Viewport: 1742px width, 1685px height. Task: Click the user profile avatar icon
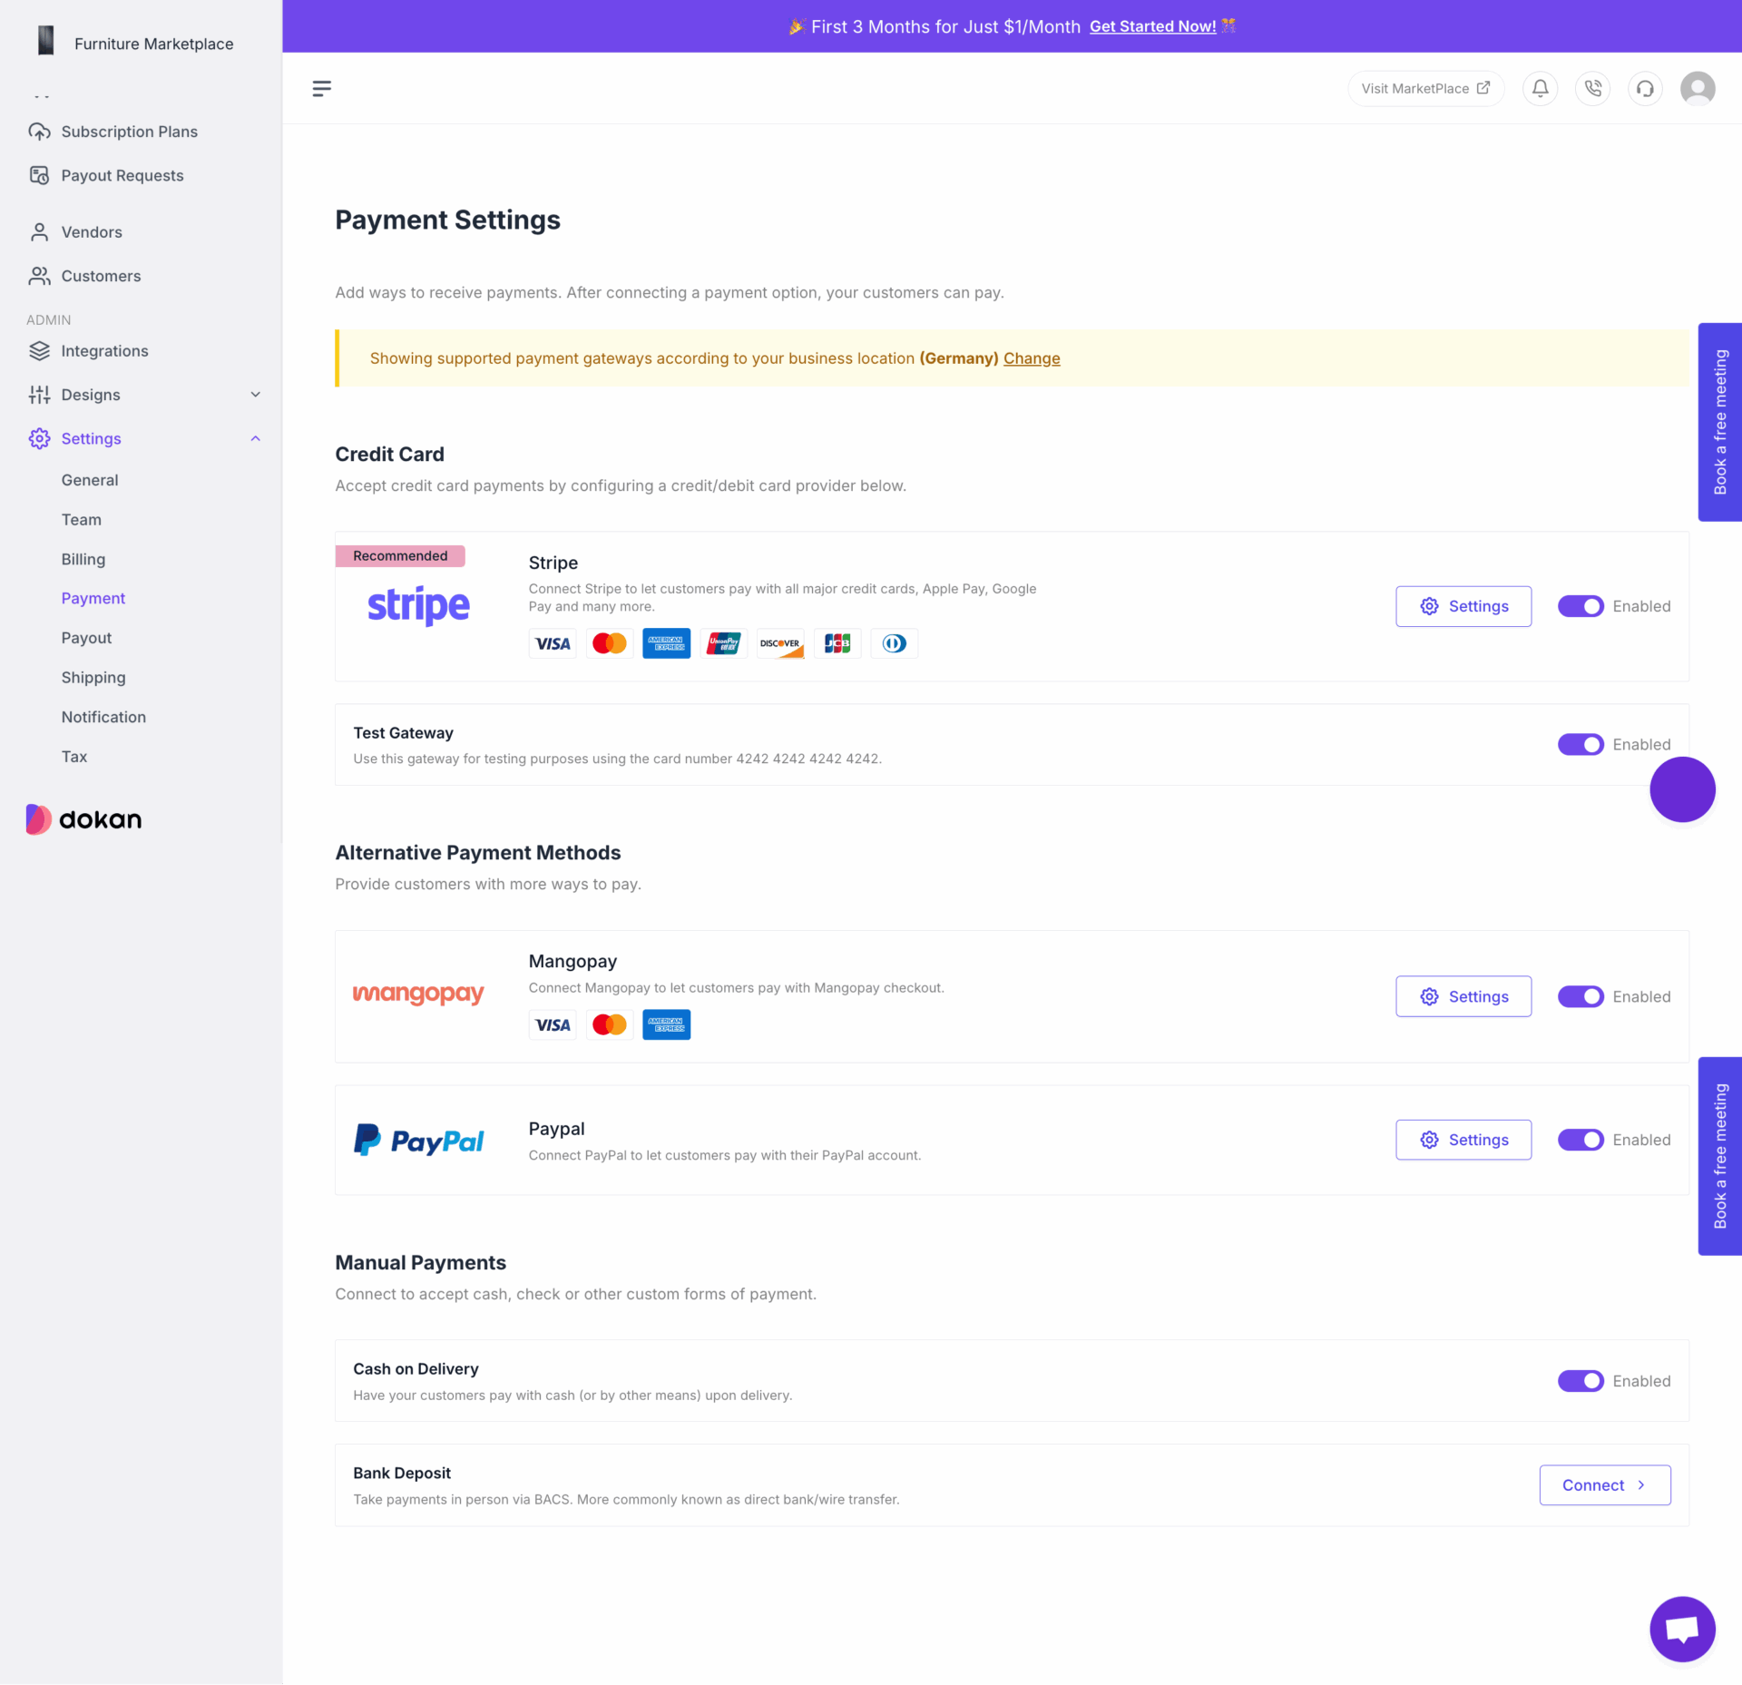pyautogui.click(x=1700, y=87)
